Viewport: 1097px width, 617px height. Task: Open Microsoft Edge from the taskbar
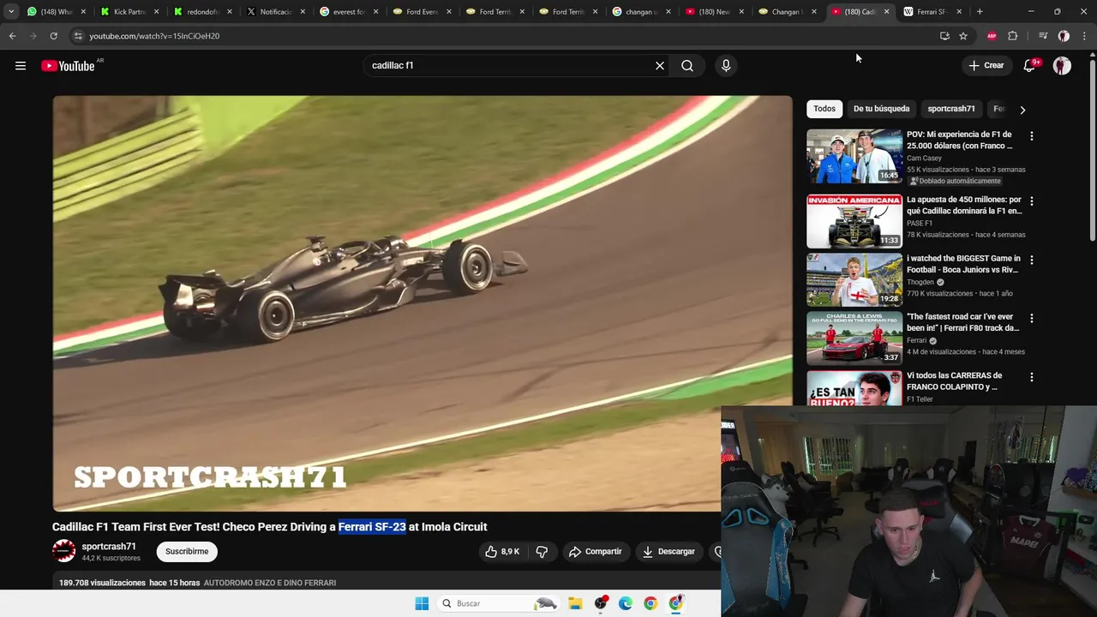[x=626, y=603]
